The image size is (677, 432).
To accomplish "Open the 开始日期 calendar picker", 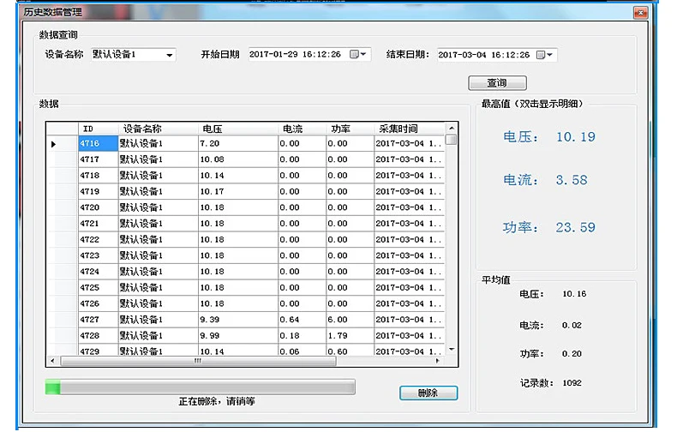I will click(358, 55).
